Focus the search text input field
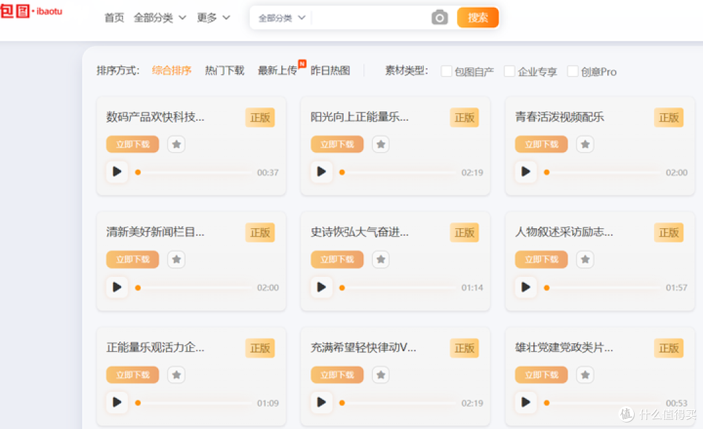This screenshot has width=703, height=429. click(370, 18)
